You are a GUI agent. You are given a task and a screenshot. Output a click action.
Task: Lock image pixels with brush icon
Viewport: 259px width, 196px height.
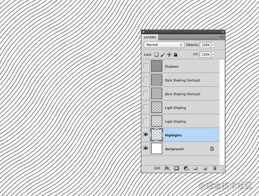click(x=163, y=55)
